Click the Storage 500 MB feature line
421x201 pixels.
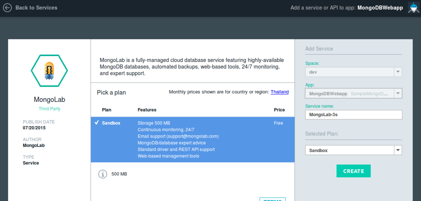(154, 123)
